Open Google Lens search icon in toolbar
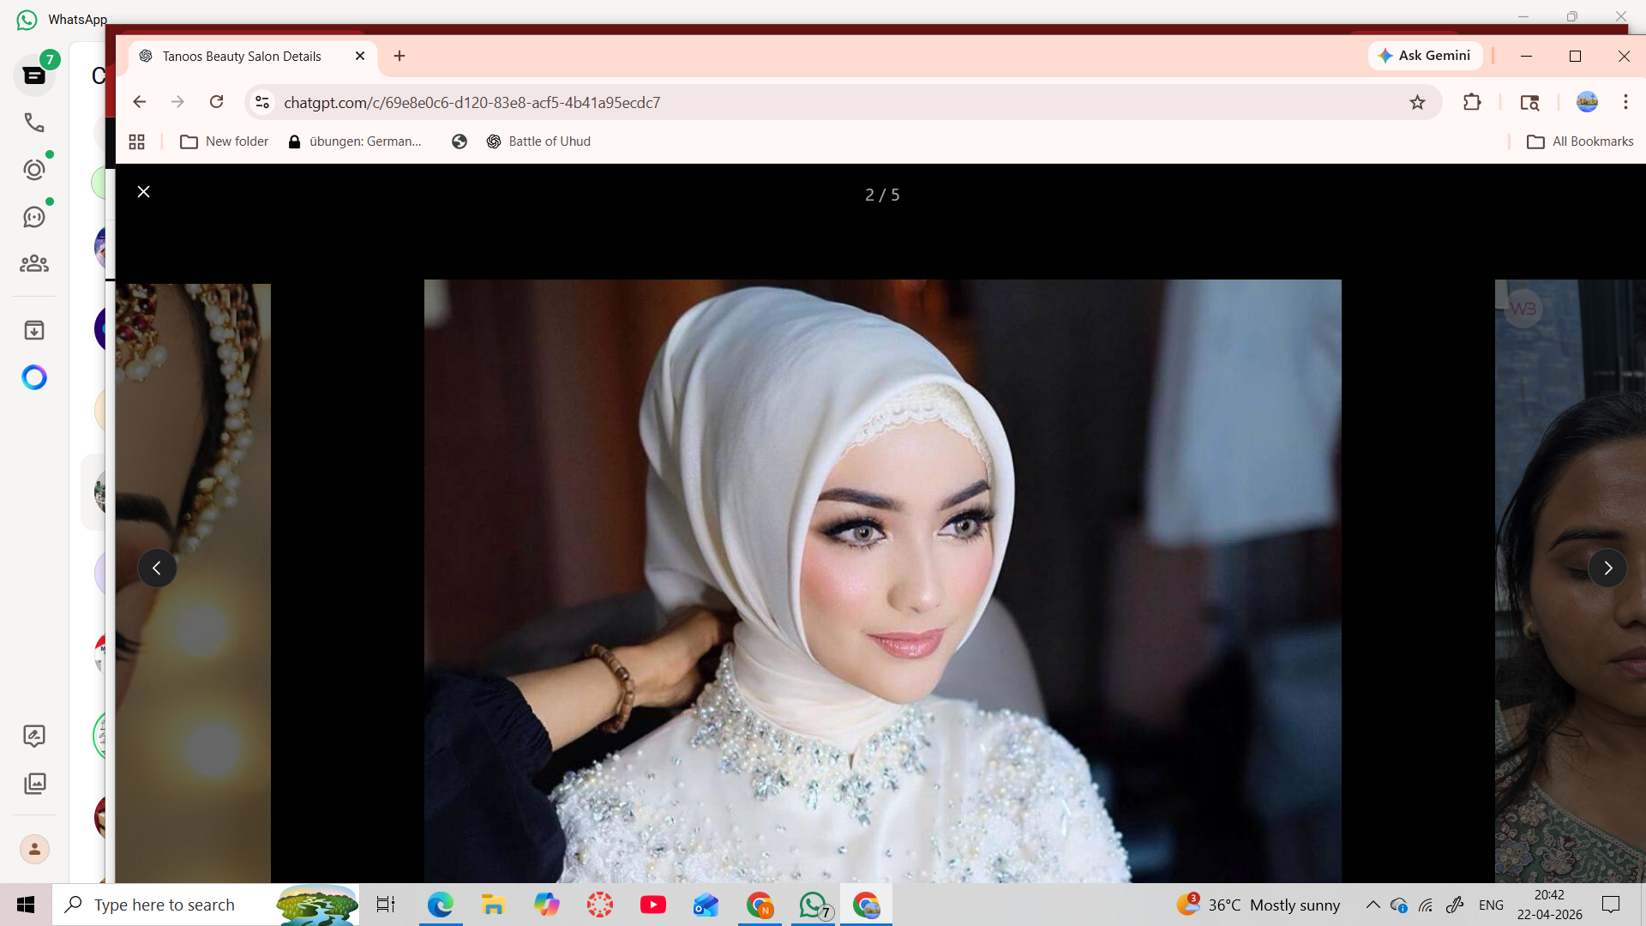 click(1529, 102)
